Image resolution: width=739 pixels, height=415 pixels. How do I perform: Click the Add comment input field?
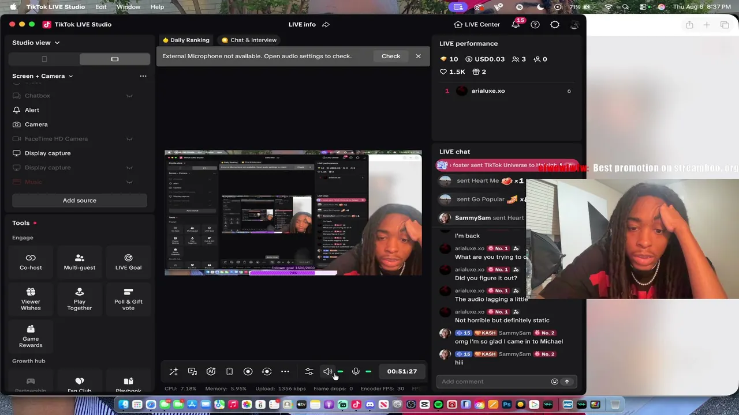tap(494, 382)
